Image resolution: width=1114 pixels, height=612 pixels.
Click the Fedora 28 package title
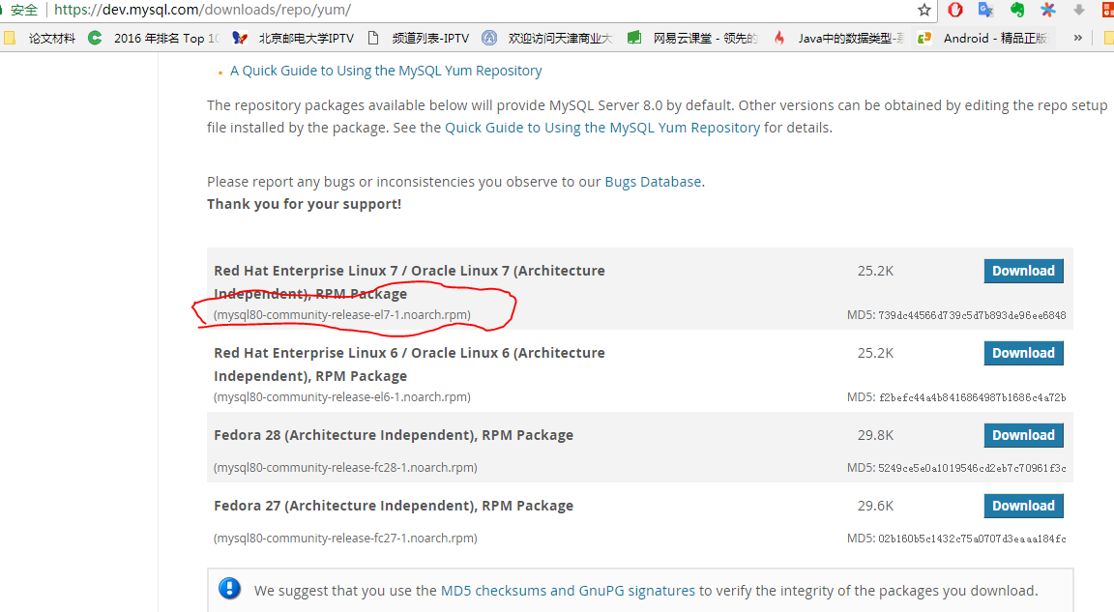[x=394, y=435]
